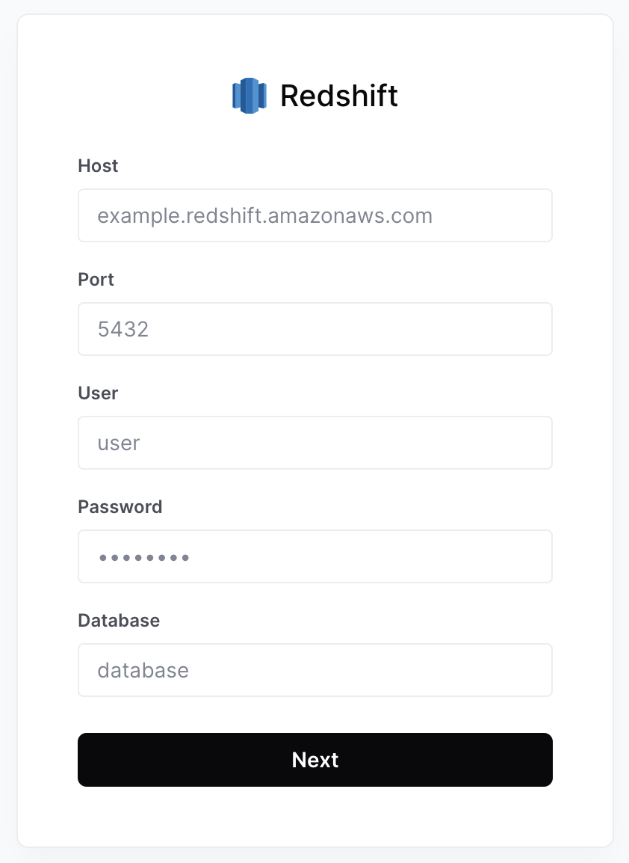Click the masked password dots
The height and width of the screenshot is (863, 629).
[x=144, y=557]
